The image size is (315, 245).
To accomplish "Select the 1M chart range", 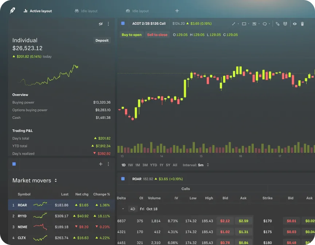I will 137,165.
